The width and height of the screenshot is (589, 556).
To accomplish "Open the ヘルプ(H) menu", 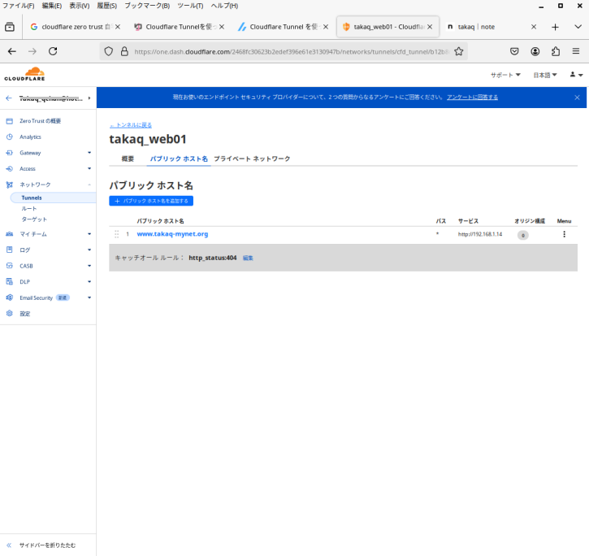I will click(224, 6).
